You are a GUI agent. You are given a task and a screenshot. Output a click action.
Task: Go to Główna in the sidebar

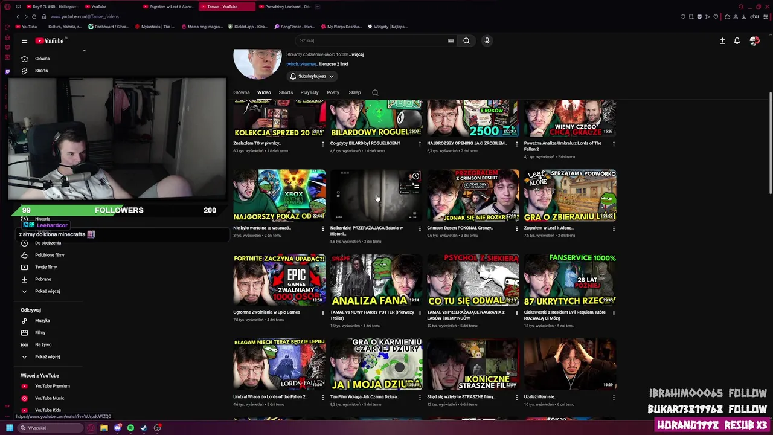pos(42,59)
